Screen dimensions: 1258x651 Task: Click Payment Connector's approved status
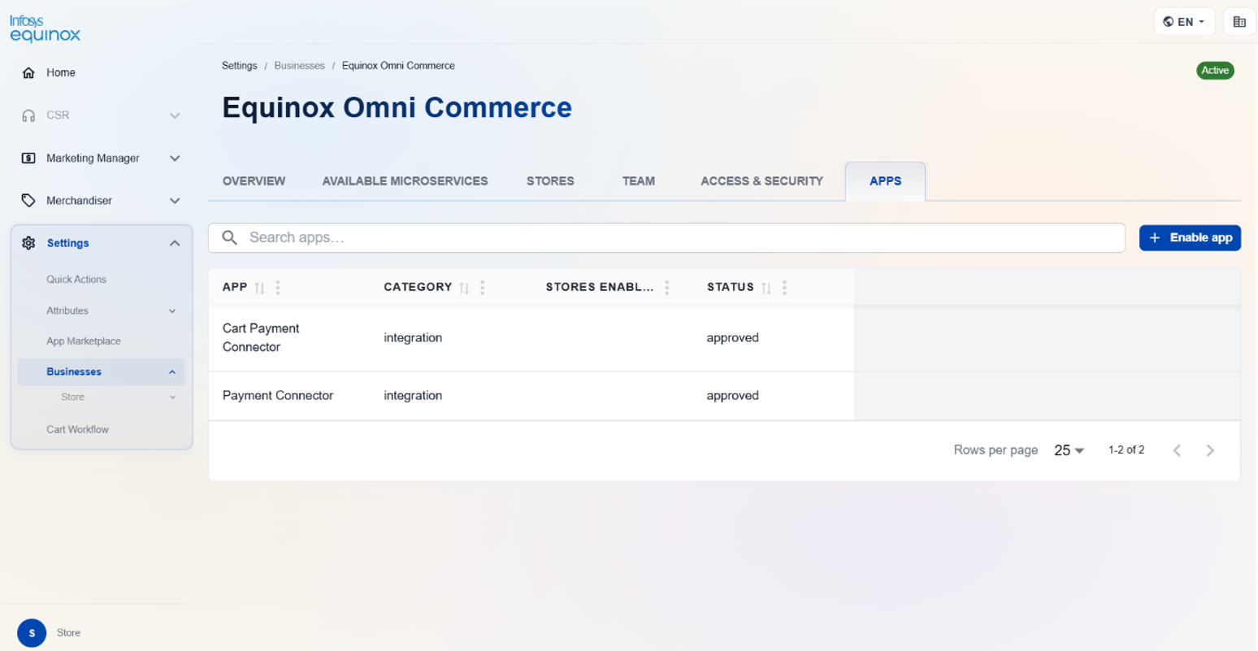click(x=732, y=396)
